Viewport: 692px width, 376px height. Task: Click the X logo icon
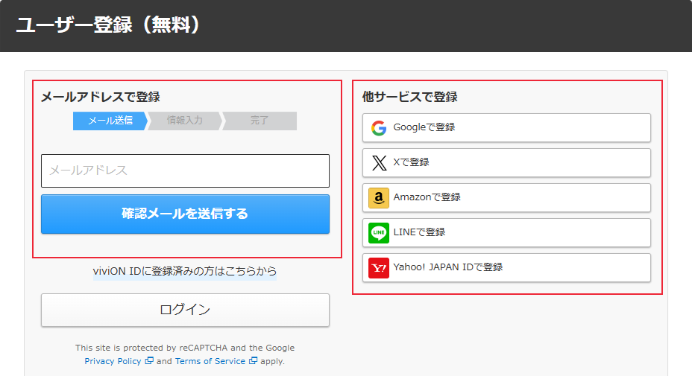[379, 162]
